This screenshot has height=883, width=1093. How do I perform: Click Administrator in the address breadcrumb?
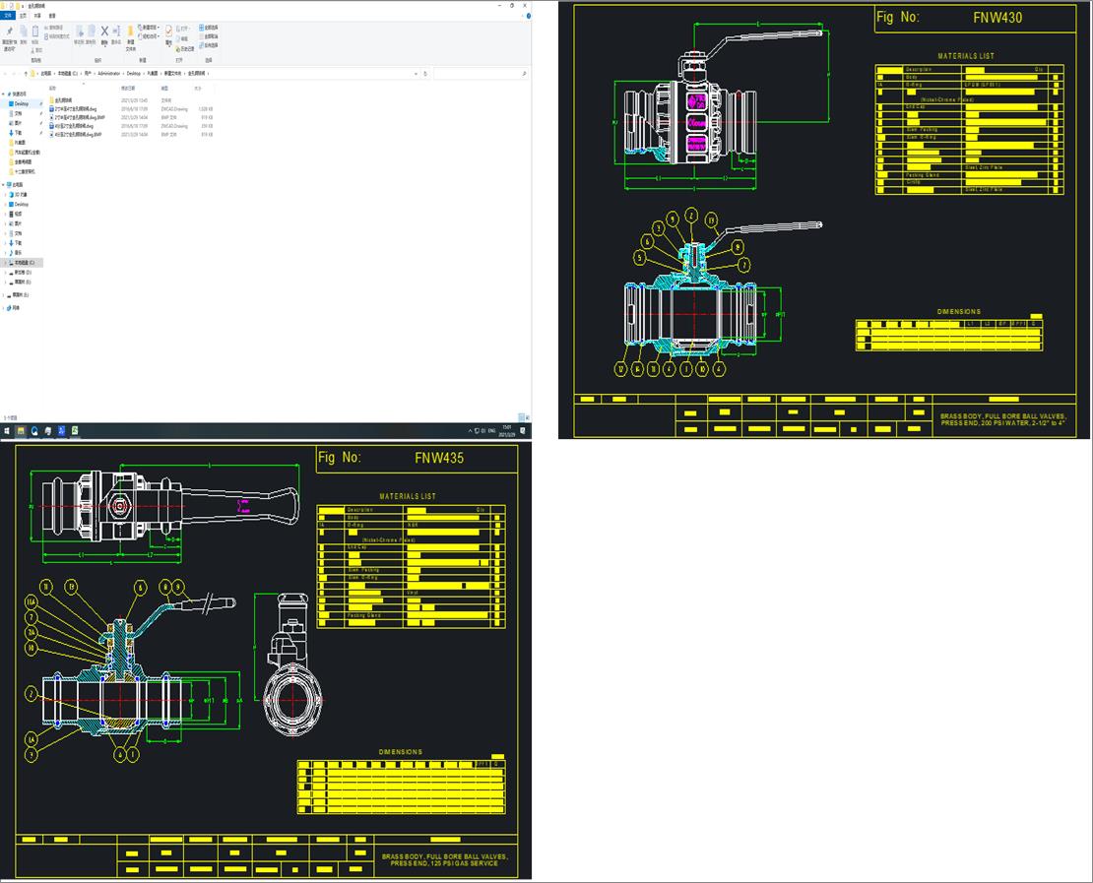109,73
